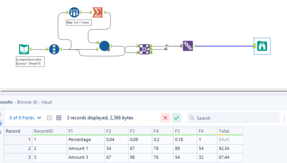Screen dimensions: 287x163
Task: Click inside the Search field
Action: pyautogui.click(x=233, y=118)
